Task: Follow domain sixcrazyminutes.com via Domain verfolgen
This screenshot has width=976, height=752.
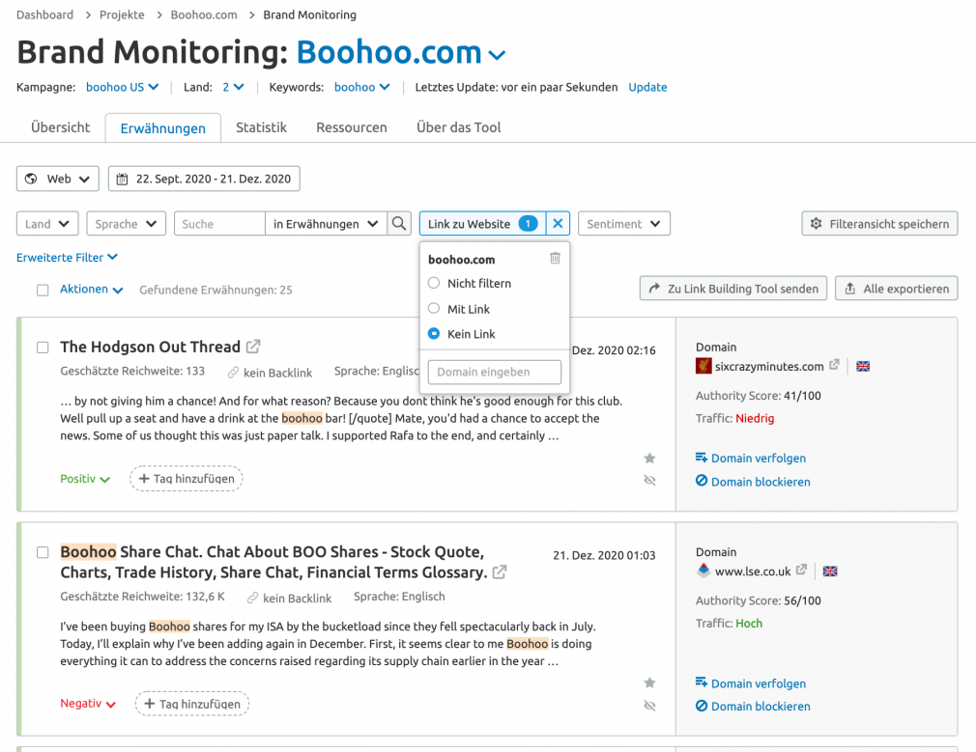Action: pyautogui.click(x=751, y=459)
